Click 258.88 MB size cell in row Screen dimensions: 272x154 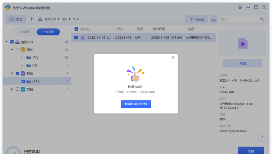123,38
